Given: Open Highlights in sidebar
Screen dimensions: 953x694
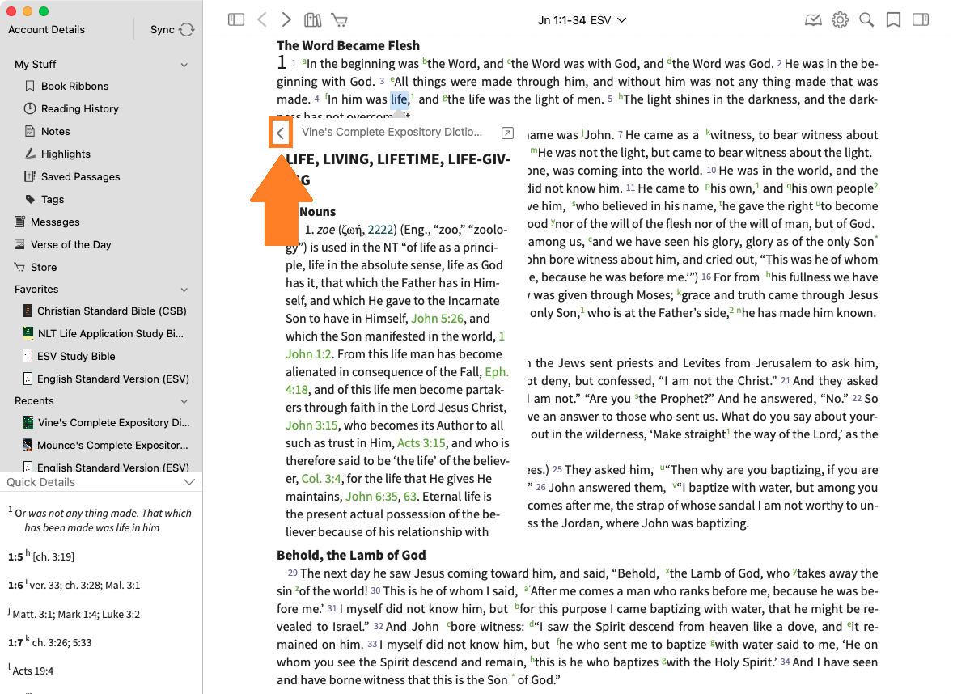Looking at the screenshot, I should pyautogui.click(x=66, y=154).
